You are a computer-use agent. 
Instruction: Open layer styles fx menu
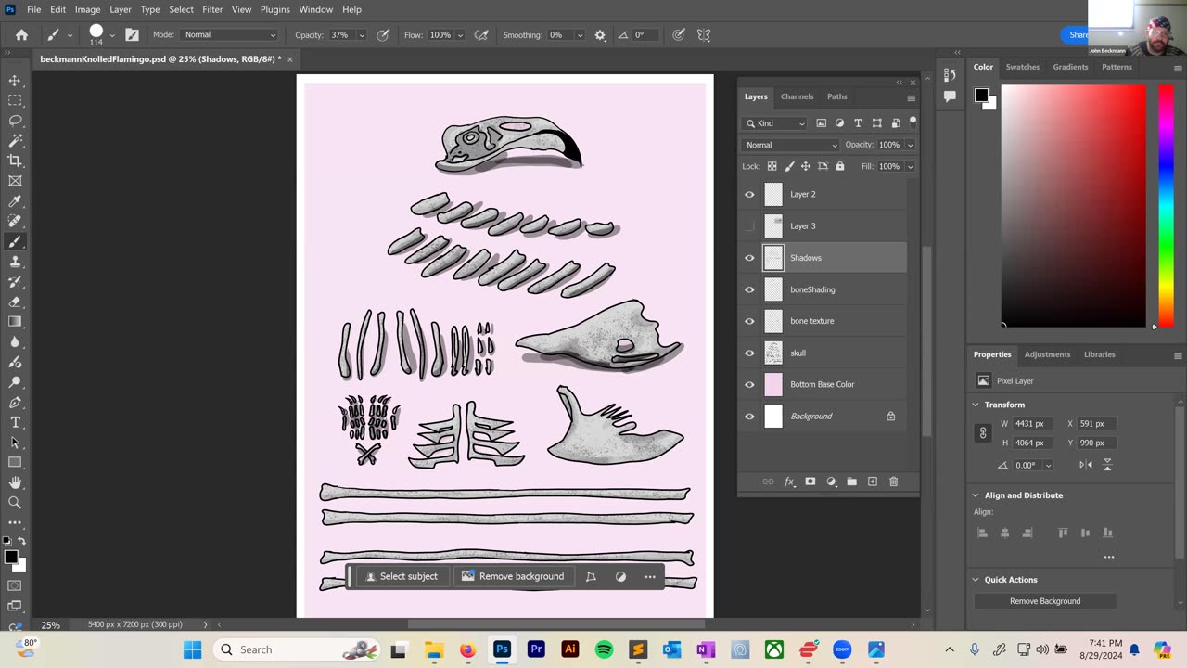pos(789,482)
